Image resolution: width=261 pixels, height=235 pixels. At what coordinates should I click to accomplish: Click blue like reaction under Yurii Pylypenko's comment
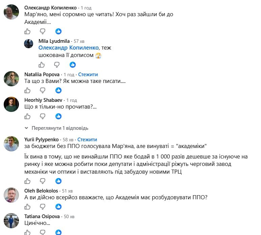[58, 181]
